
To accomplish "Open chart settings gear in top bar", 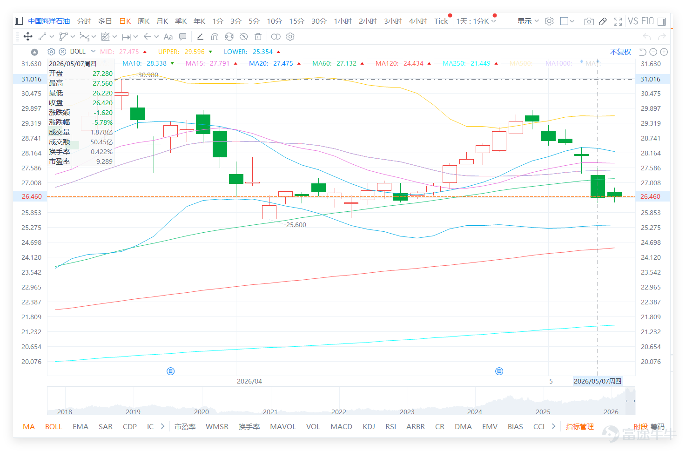I will [x=549, y=21].
